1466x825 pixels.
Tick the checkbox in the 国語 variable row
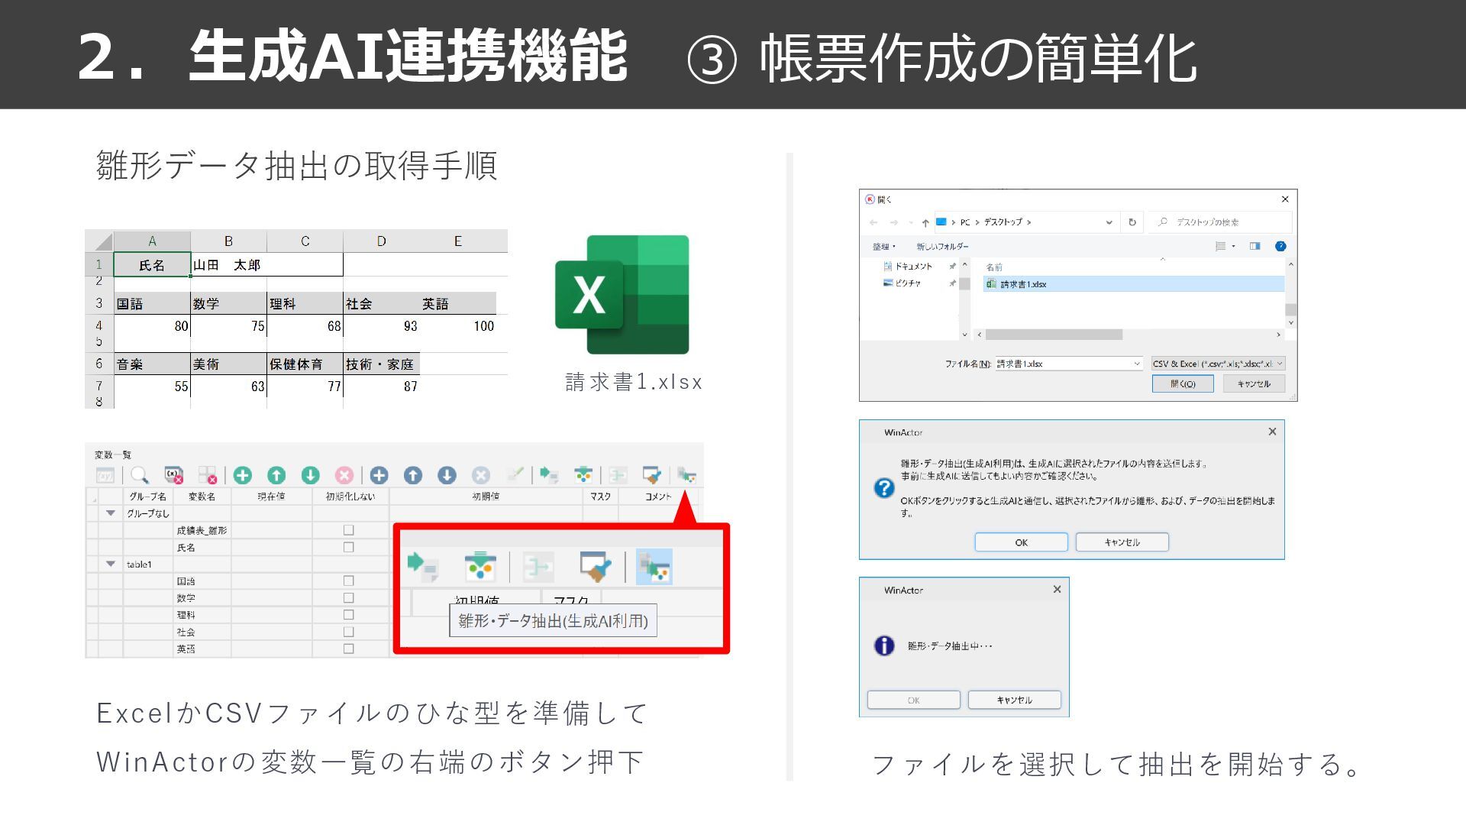coord(349,581)
